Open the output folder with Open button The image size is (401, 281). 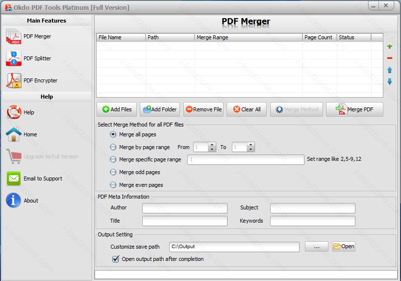[x=344, y=247]
